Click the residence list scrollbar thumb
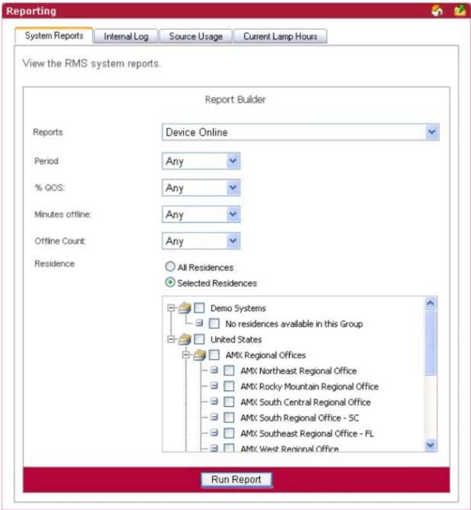This screenshot has width=471, height=510. (431, 342)
